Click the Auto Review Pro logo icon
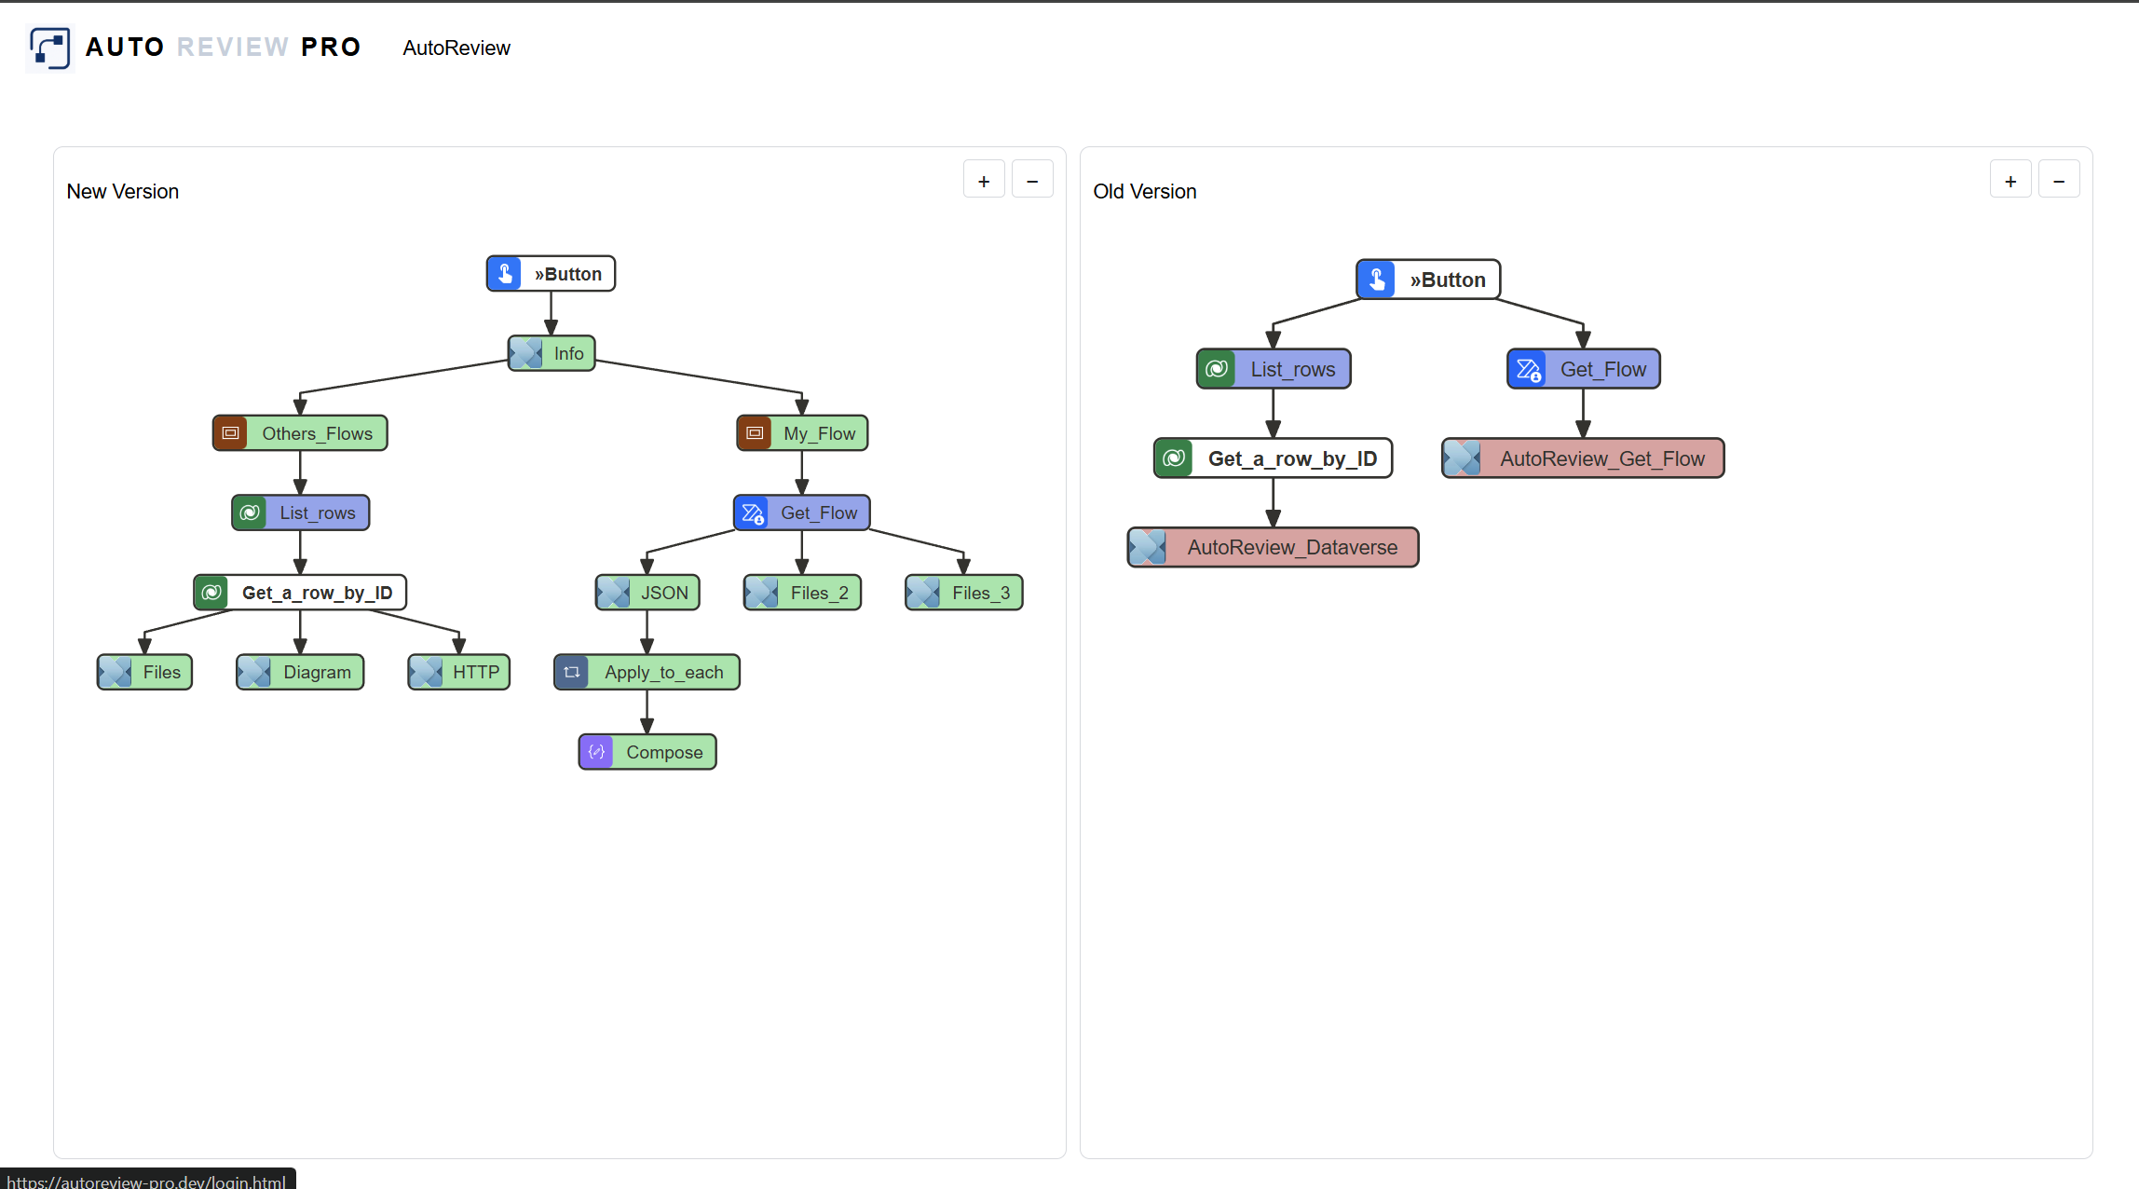Image resolution: width=2139 pixels, height=1189 pixels. coord(49,48)
